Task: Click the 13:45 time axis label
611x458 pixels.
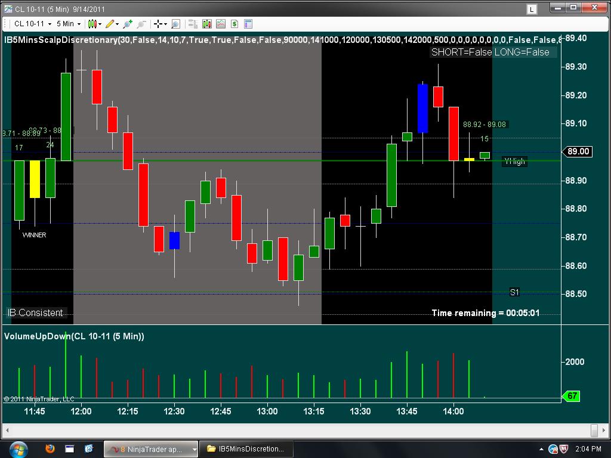Action: pos(406,411)
